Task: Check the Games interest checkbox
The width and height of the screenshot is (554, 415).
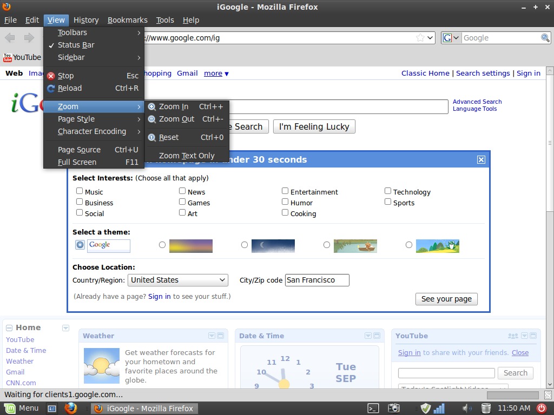Action: point(182,202)
